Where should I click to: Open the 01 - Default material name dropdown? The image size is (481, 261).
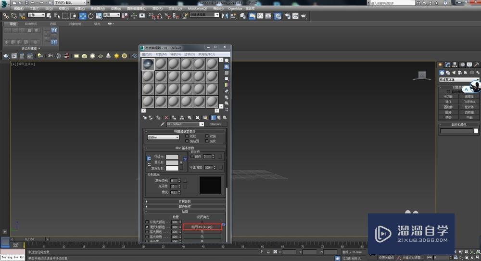(x=202, y=124)
